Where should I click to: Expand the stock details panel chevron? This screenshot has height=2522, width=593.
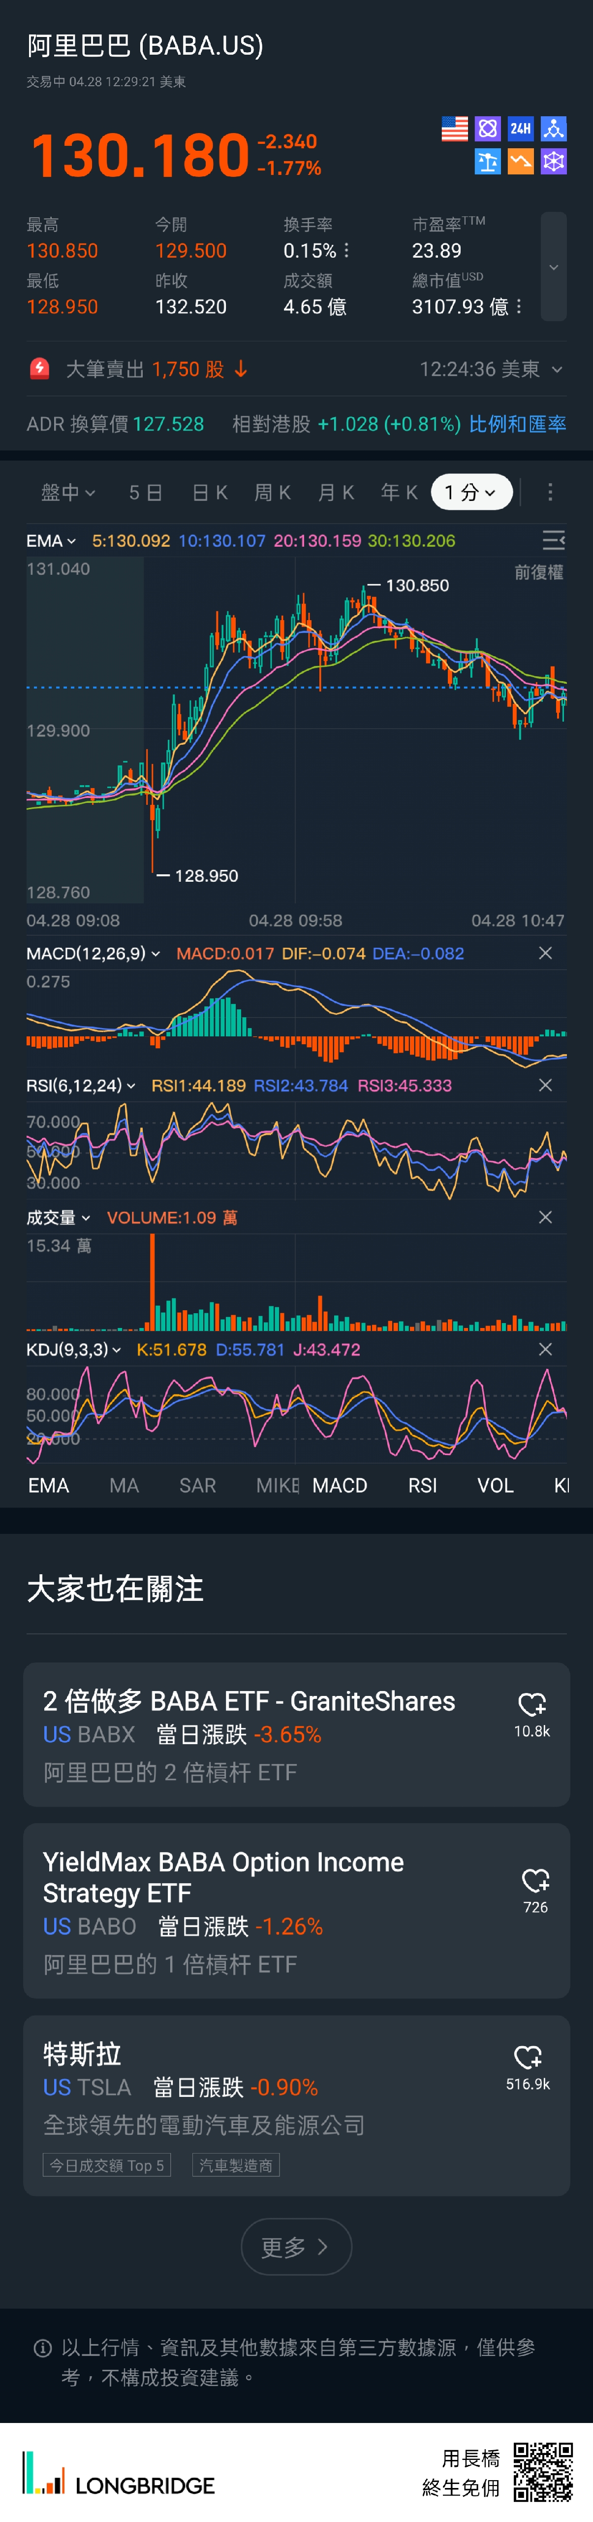pos(554,267)
